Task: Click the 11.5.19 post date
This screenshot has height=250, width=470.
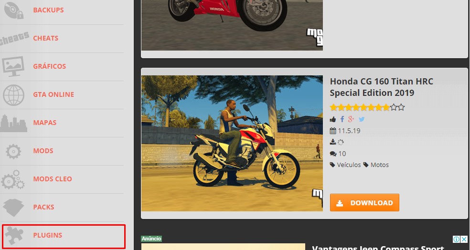Action: (349, 131)
